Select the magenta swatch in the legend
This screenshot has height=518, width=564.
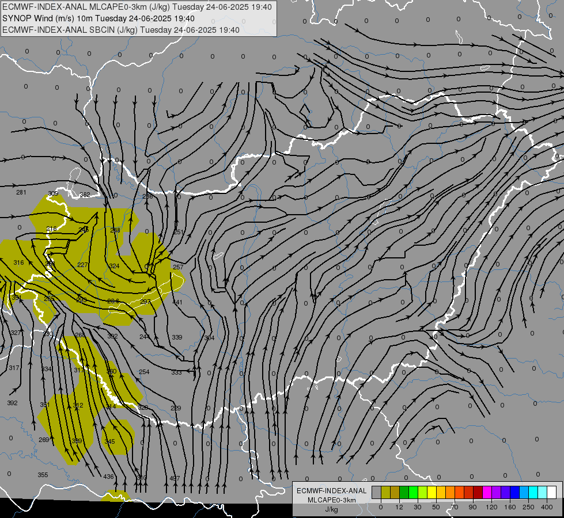487,492
